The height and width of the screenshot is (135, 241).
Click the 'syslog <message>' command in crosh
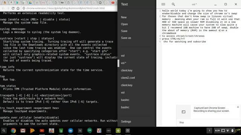[x=13, y=29]
